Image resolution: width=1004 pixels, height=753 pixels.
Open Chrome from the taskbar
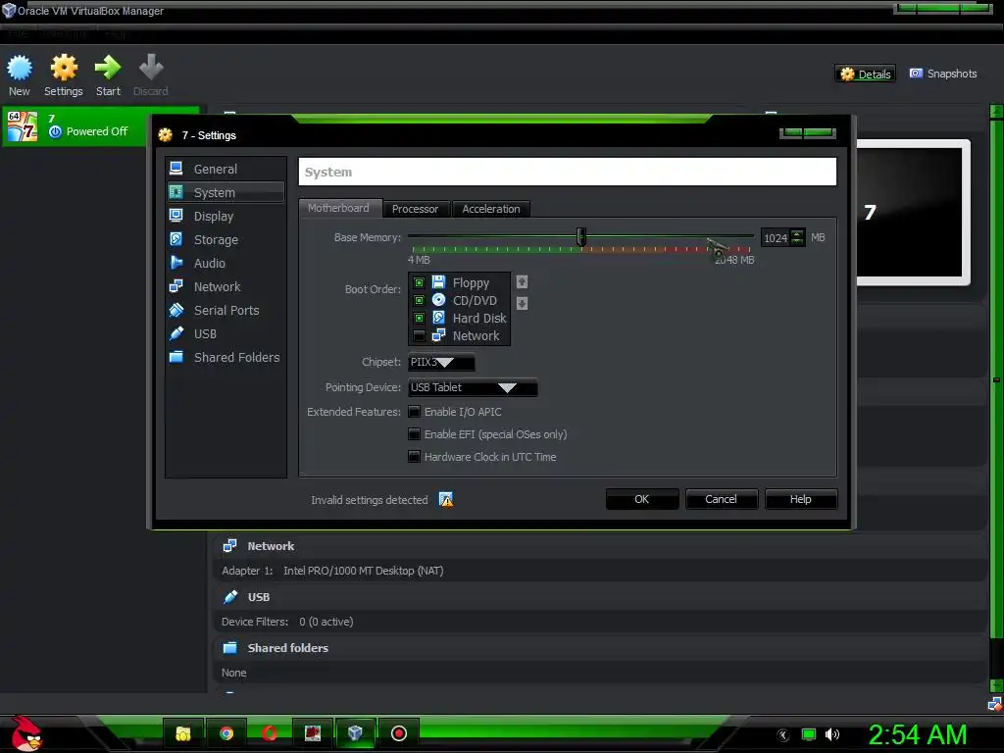(x=226, y=733)
